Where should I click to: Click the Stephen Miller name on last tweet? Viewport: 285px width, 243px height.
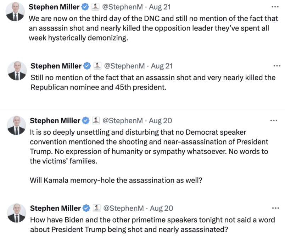click(55, 208)
